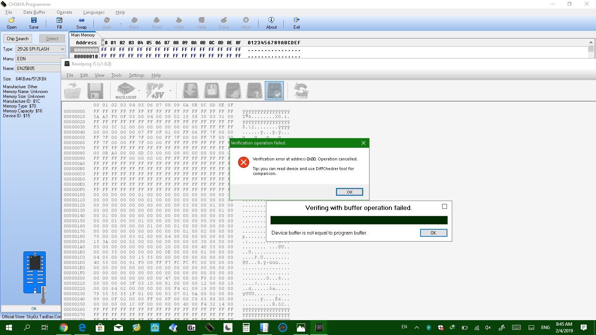Click the VPP +3V voltage icon
596x335 pixels.
(x=156, y=91)
